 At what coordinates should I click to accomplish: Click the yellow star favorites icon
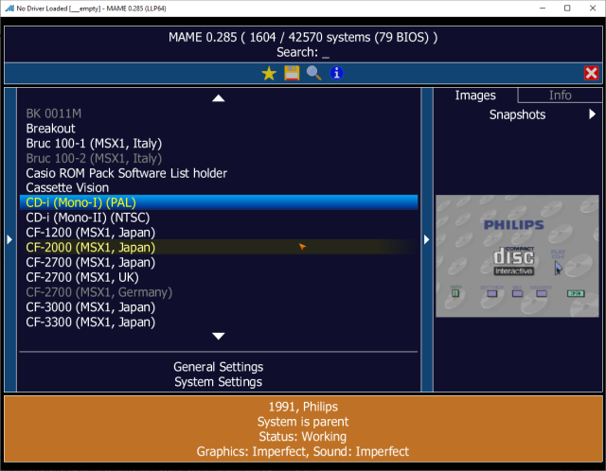pos(269,73)
